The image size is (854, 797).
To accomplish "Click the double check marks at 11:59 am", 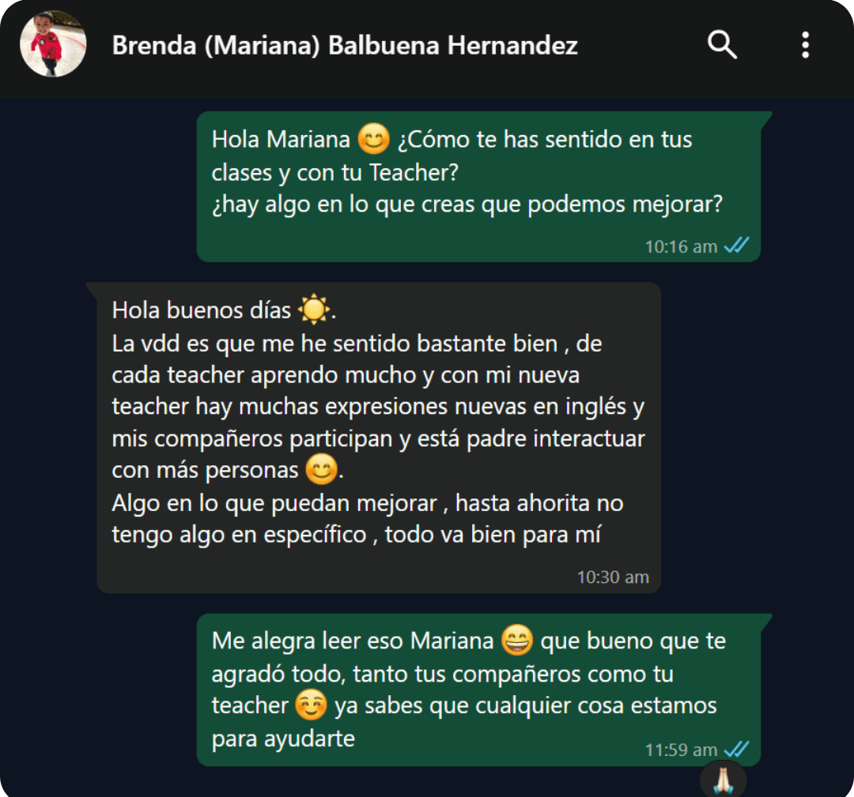I will [x=736, y=749].
